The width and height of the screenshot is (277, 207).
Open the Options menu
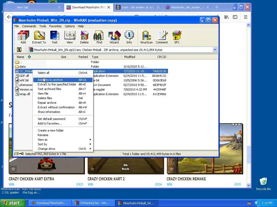(x=70, y=26)
